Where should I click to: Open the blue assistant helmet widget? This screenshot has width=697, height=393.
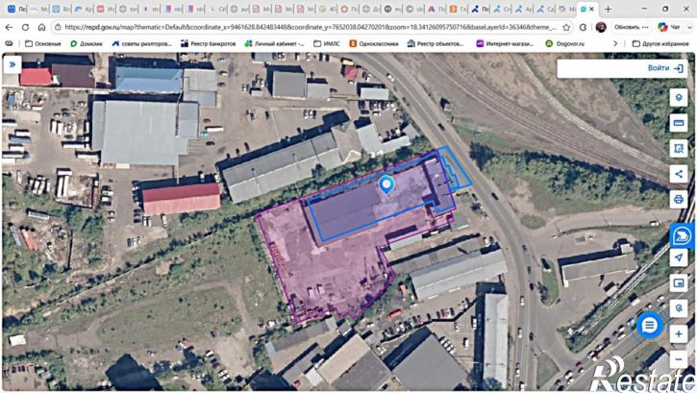coord(682,235)
